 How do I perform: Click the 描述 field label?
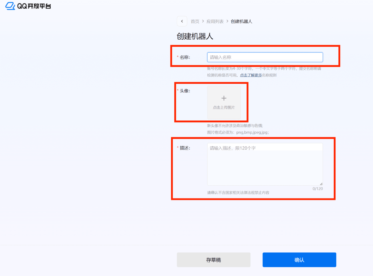[x=185, y=148]
